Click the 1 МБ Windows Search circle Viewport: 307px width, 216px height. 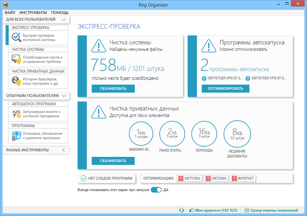click(x=141, y=133)
